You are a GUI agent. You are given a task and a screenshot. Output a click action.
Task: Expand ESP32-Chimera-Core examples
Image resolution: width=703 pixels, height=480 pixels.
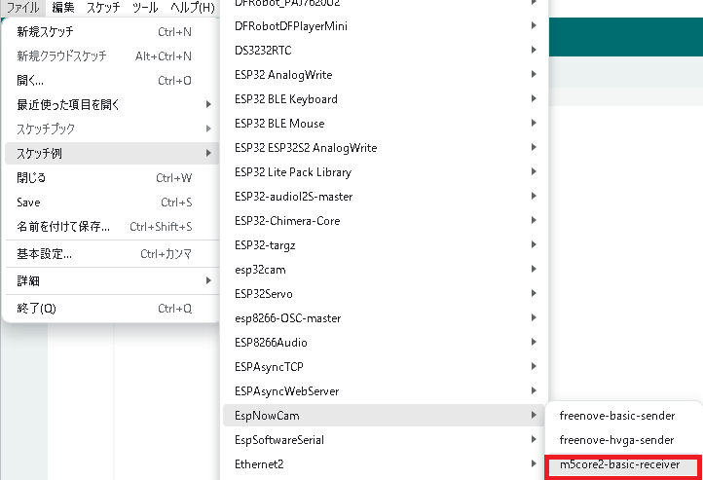[x=386, y=220]
